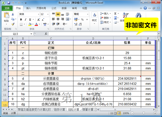Open the number format dropdown showing 常规
Viewport: 162px width, 117px height.
[x=88, y=14]
